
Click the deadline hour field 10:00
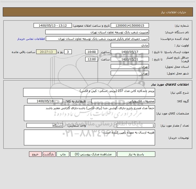[91, 52]
